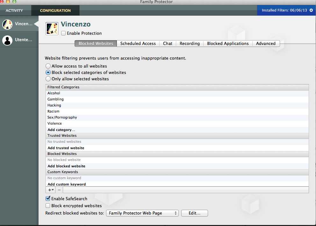Select Vincenzo's avatar in the sidebar
This screenshot has height=226, width=316.
7,24
